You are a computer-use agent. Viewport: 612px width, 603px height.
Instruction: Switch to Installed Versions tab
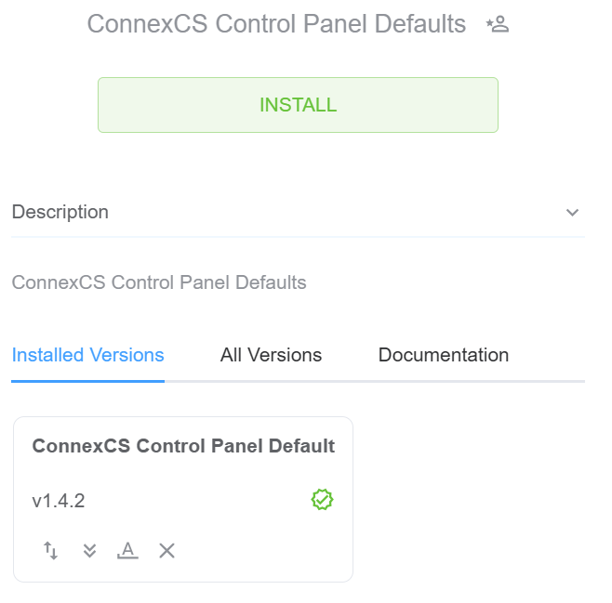pos(88,355)
